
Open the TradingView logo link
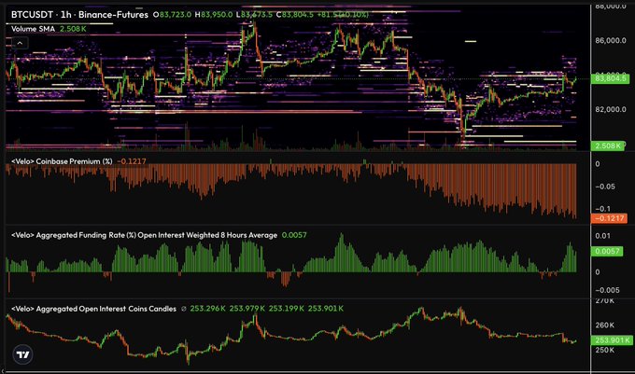point(22,354)
